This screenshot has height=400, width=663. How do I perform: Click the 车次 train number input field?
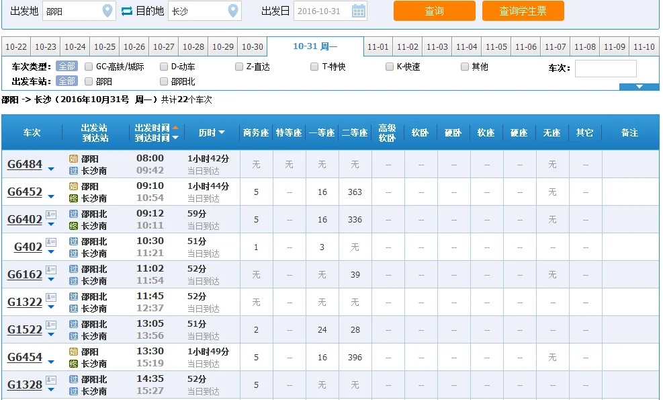point(605,68)
